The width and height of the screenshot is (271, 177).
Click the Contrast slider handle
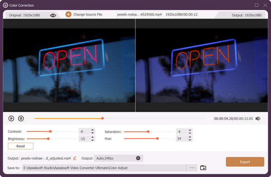pos(50,131)
